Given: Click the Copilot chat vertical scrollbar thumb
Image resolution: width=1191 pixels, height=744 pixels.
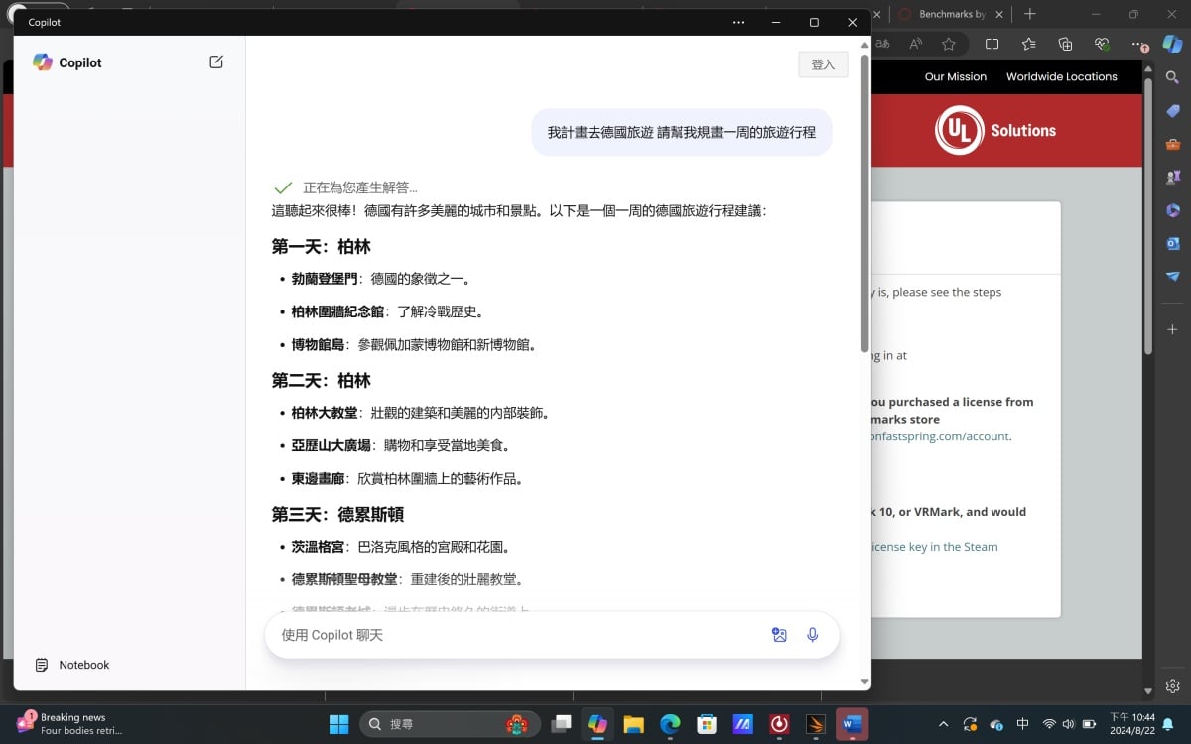Looking at the screenshot, I should pyautogui.click(x=864, y=203).
